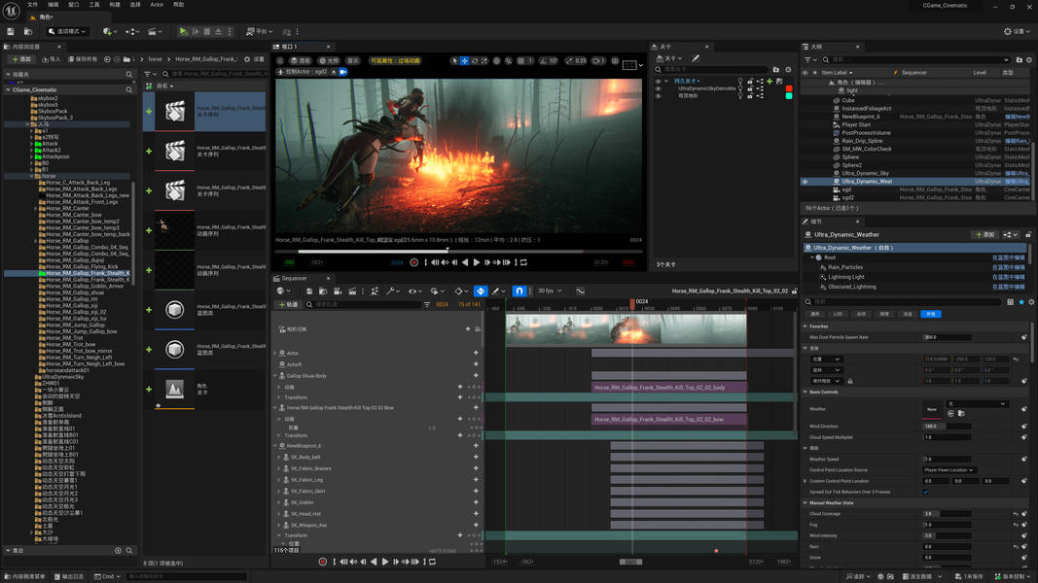Toggle visibility of Ultra_Dynamic_Weather in the outliner

pyautogui.click(x=805, y=182)
